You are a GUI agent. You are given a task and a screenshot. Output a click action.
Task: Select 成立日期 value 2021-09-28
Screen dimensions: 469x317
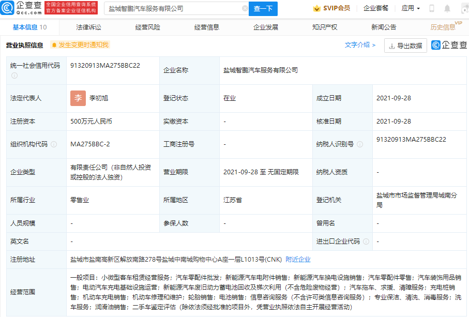click(394, 98)
